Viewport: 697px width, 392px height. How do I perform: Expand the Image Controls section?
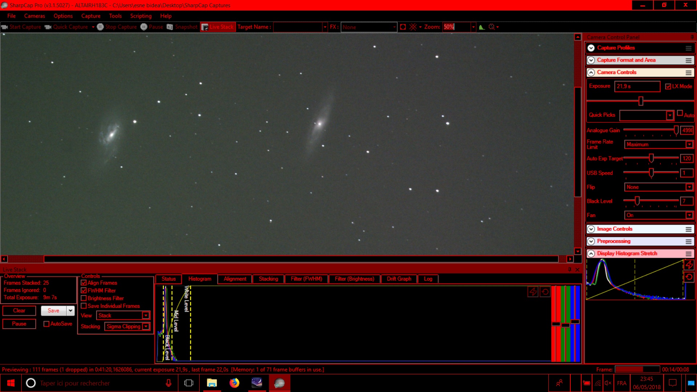click(x=591, y=229)
